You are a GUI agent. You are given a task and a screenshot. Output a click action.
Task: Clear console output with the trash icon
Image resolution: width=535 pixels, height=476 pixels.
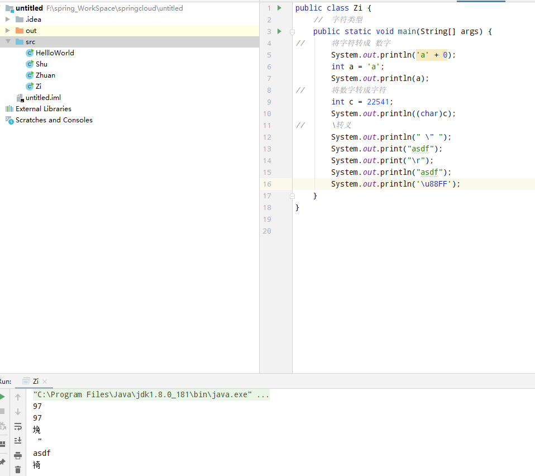tap(18, 469)
